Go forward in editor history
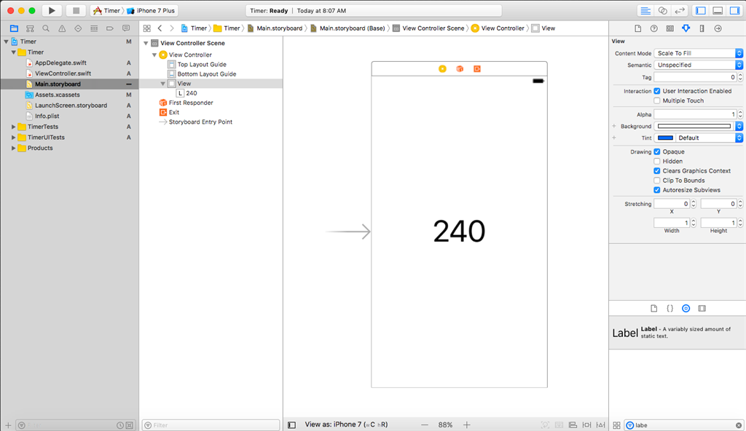Viewport: 746px width, 431px height. [172, 28]
